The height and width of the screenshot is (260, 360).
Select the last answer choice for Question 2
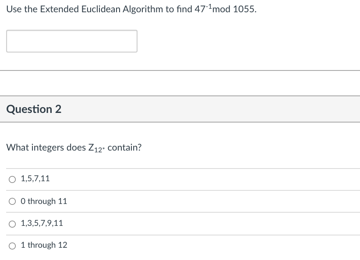point(12,245)
